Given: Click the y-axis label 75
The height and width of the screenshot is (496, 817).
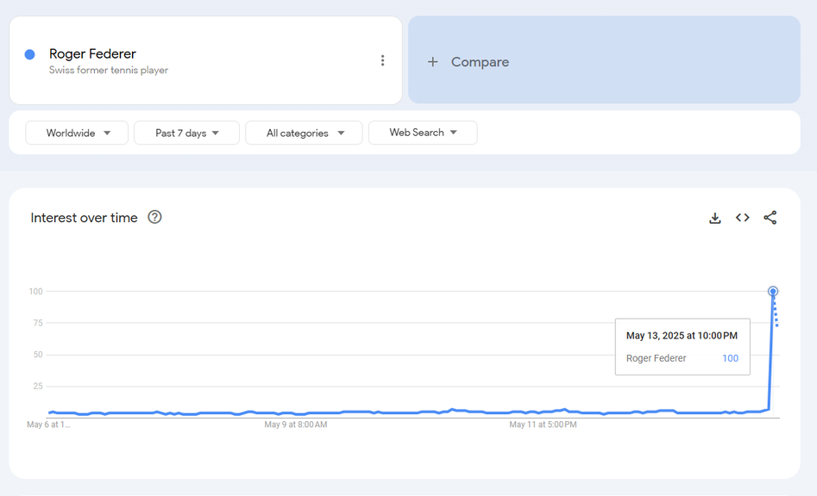Looking at the screenshot, I should coord(37,323).
